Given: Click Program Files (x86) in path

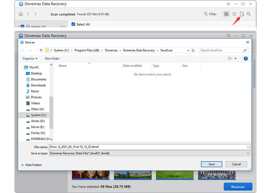Looking at the screenshot, I should click(87, 50).
